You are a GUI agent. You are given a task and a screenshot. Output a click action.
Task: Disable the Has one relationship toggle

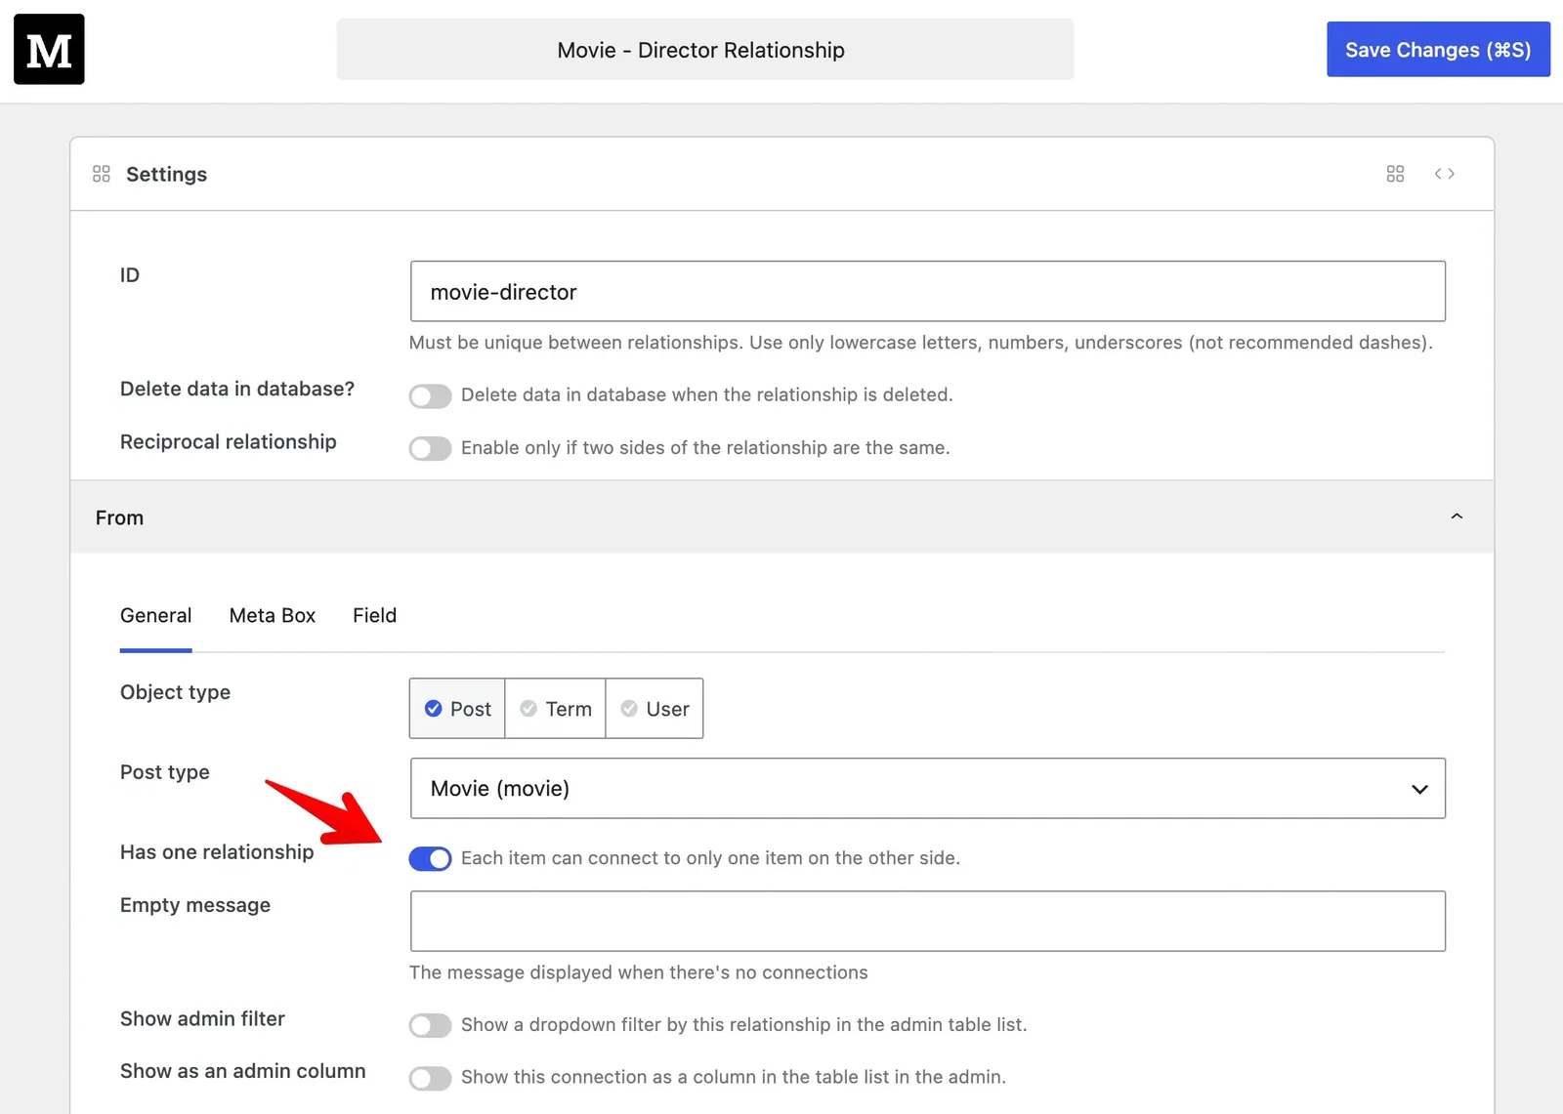point(430,858)
